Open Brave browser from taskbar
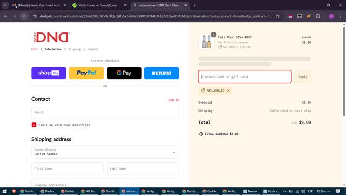 click(x=14, y=191)
